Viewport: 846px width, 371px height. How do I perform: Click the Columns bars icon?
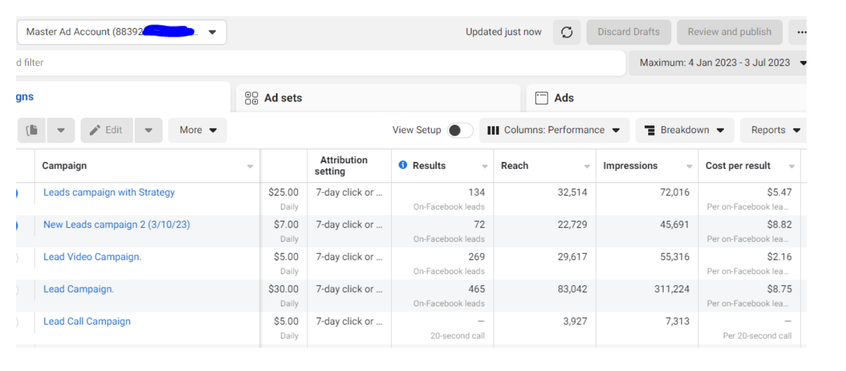pyautogui.click(x=493, y=130)
